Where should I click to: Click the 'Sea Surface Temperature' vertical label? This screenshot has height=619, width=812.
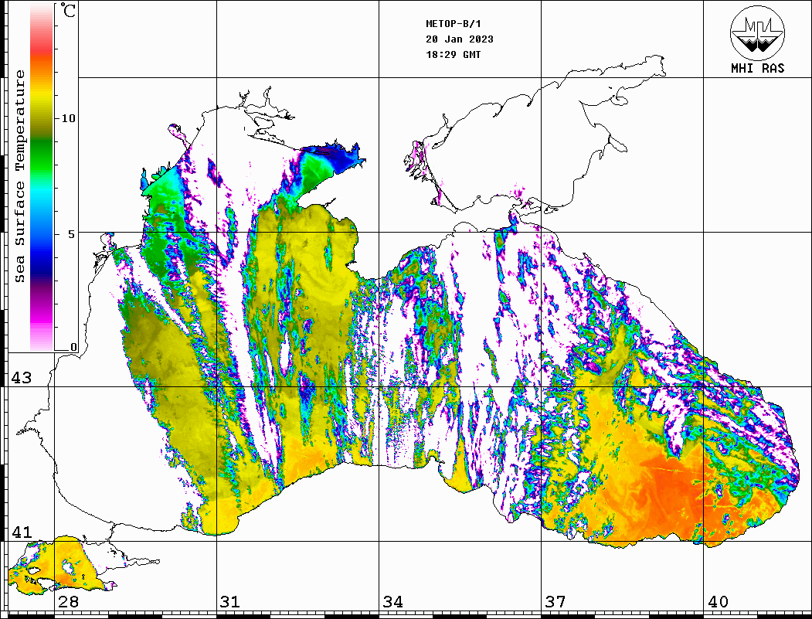point(19,176)
